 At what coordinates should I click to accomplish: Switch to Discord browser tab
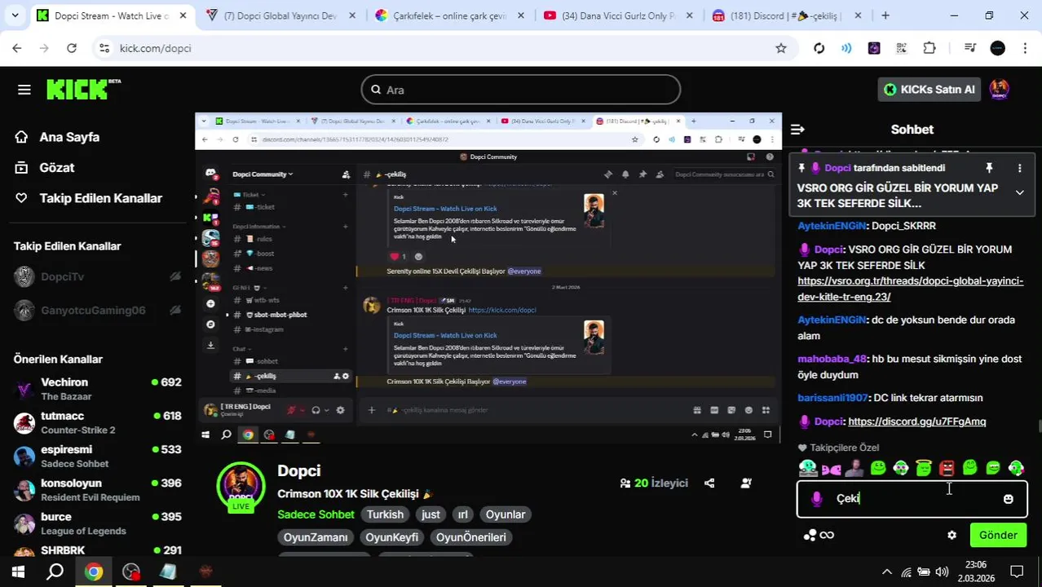pyautogui.click(x=785, y=15)
